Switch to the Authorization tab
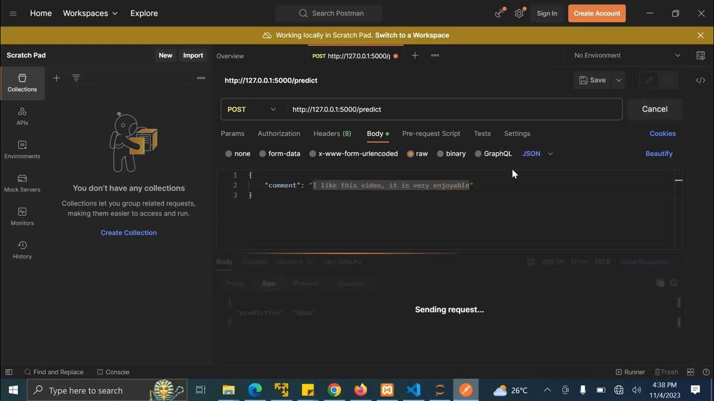The height and width of the screenshot is (401, 714). tap(279, 134)
